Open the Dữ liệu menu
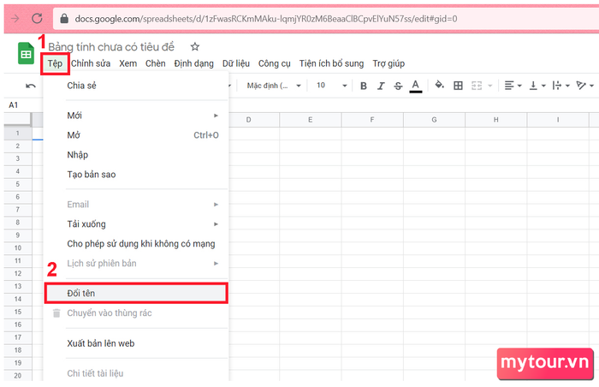Viewport: 599px width, 387px height. [x=236, y=63]
